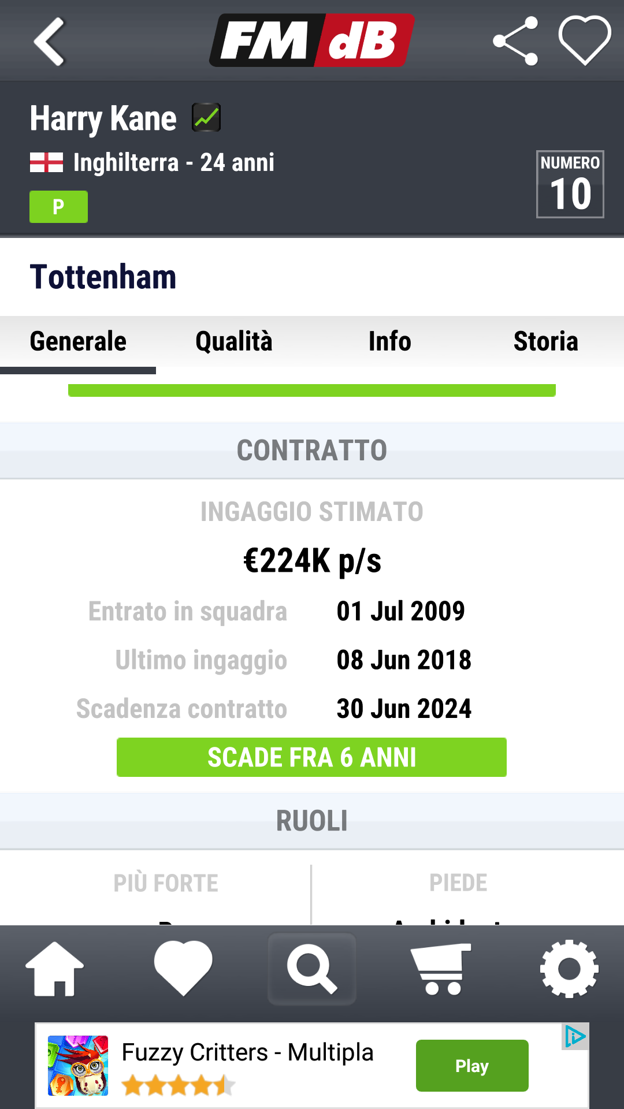624x1109 pixels.
Task: Tap the green trend chart icon
Action: 206,118
